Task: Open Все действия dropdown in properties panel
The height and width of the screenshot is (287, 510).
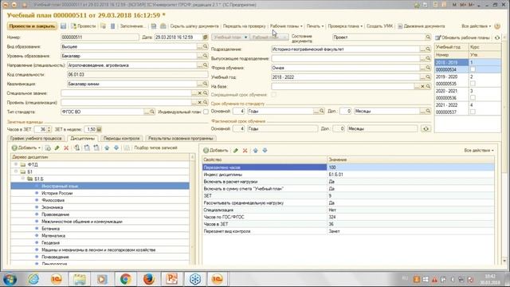Action: pyautogui.click(x=478, y=151)
